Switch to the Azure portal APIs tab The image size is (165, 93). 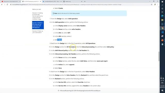[52, 2]
